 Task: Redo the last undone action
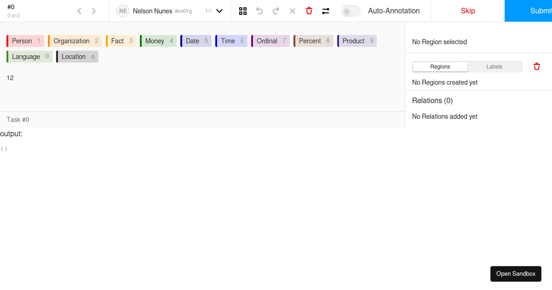click(x=276, y=11)
